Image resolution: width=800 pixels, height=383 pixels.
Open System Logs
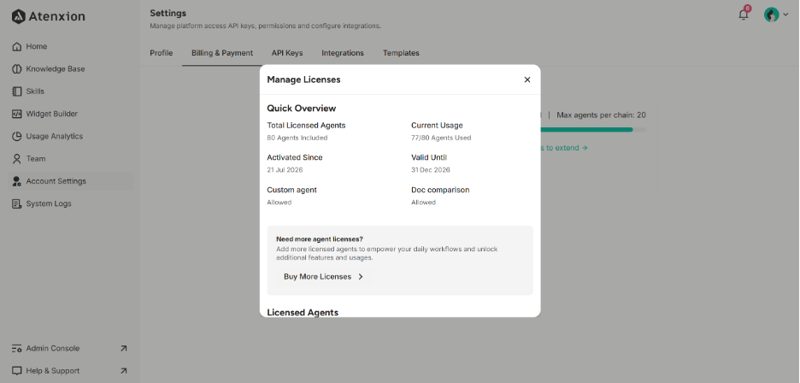pos(72,203)
